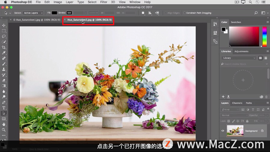Select the Clone Stamp tool
270x152 pixels.
[4, 69]
